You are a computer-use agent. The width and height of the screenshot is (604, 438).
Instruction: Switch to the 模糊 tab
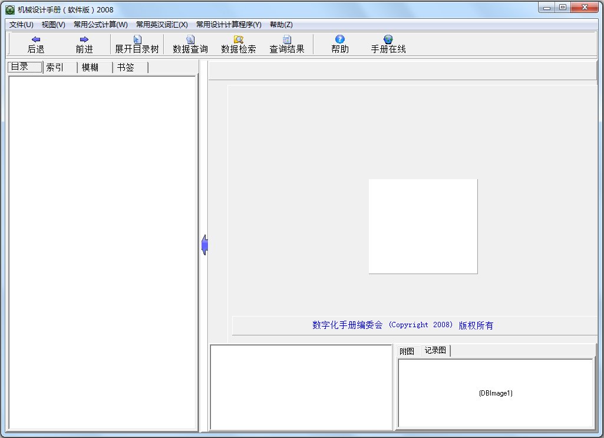coord(95,67)
